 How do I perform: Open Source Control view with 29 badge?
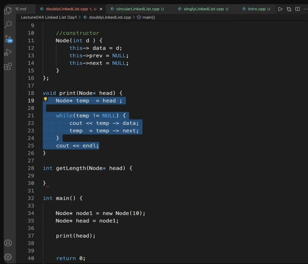tap(8, 39)
